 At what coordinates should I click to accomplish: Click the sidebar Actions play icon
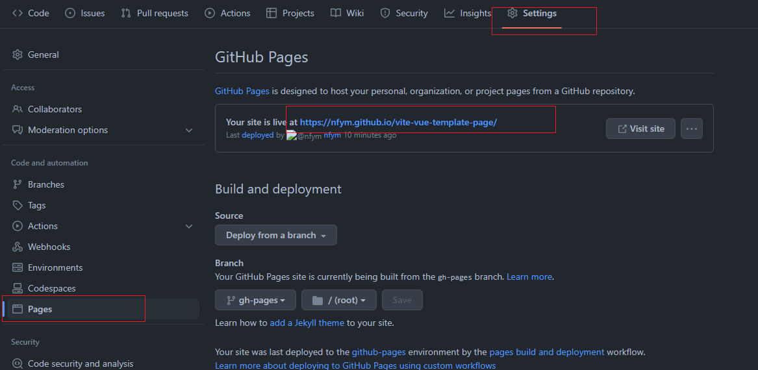[18, 226]
